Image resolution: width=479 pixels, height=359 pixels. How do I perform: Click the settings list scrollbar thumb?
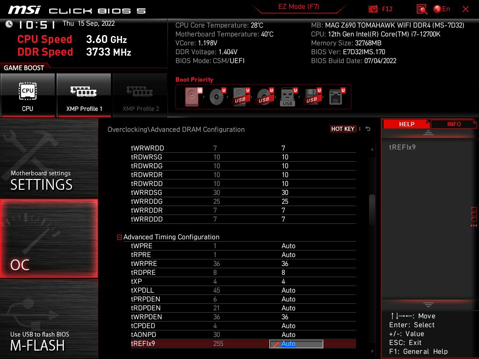coord(372,210)
